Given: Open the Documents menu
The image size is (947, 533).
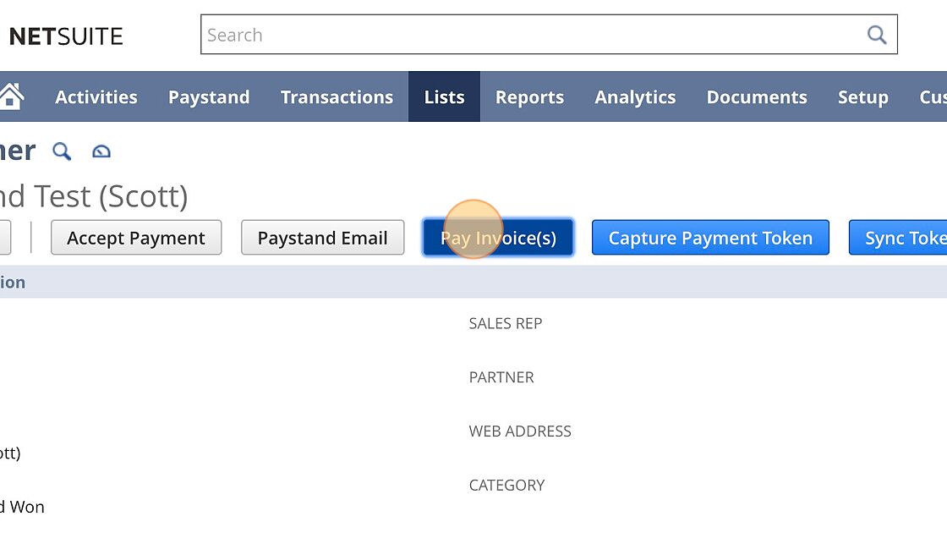Looking at the screenshot, I should pyautogui.click(x=757, y=96).
